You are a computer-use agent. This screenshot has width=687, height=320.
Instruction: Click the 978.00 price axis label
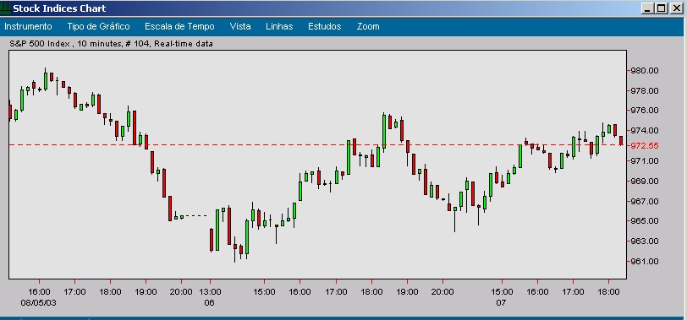(645, 90)
